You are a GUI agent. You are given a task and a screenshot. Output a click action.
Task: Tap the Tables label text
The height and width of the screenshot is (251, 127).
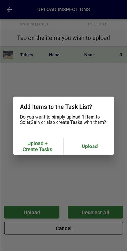[x=27, y=55]
